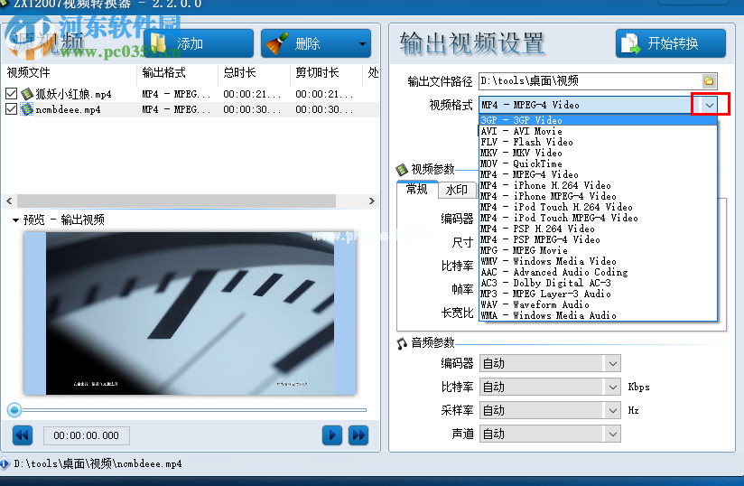This screenshot has width=744, height=486.
Task: Open the 删除 button dropdown arrow
Action: [363, 43]
